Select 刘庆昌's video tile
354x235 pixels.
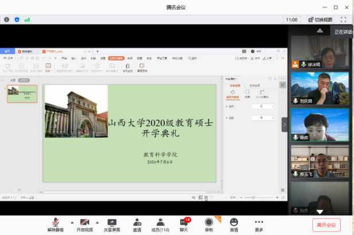[320, 88]
